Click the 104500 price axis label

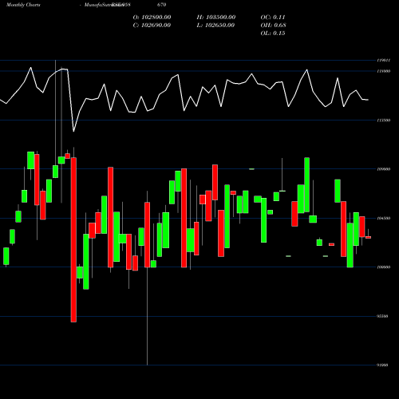point(384,218)
